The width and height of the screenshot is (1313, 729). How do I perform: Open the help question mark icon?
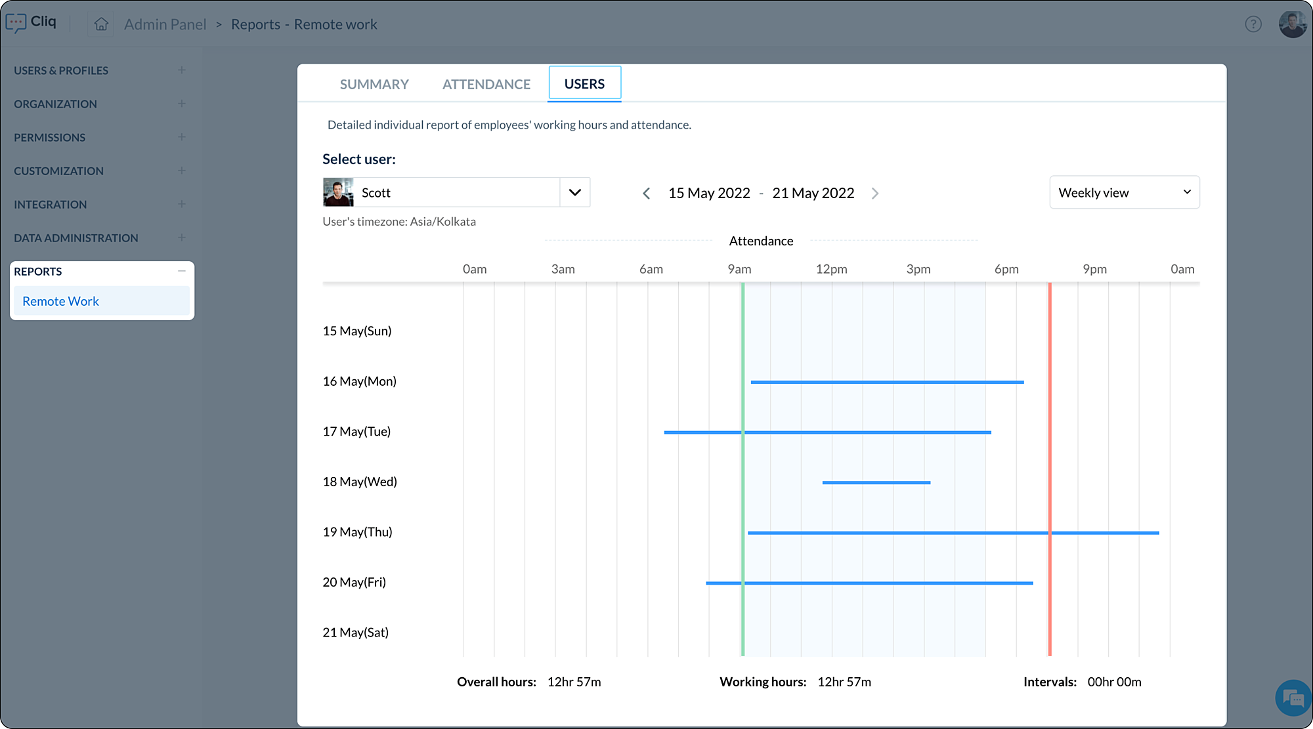tap(1253, 24)
